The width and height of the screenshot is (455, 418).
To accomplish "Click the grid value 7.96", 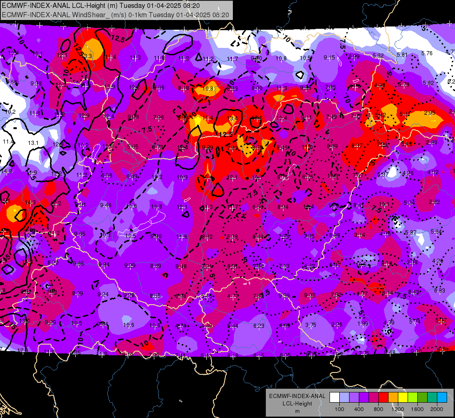I will (158, 118).
